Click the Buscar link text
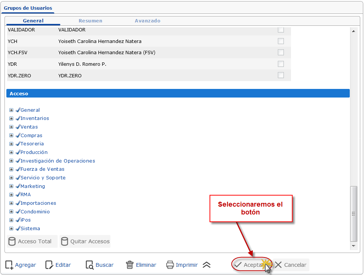 [104, 265]
